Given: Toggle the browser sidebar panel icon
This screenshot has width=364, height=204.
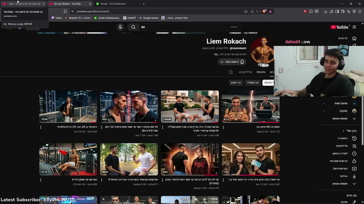Looking at the screenshot, I should [337, 11].
